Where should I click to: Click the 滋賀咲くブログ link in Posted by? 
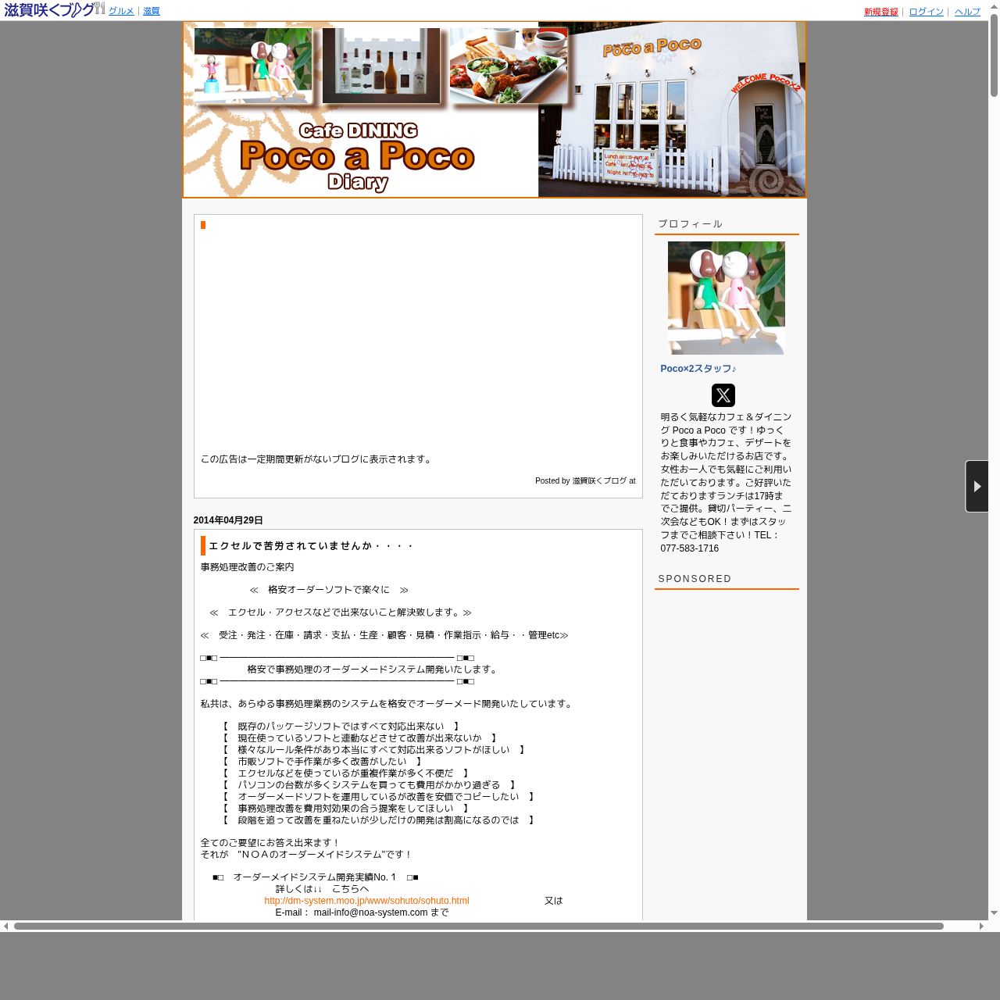click(599, 481)
